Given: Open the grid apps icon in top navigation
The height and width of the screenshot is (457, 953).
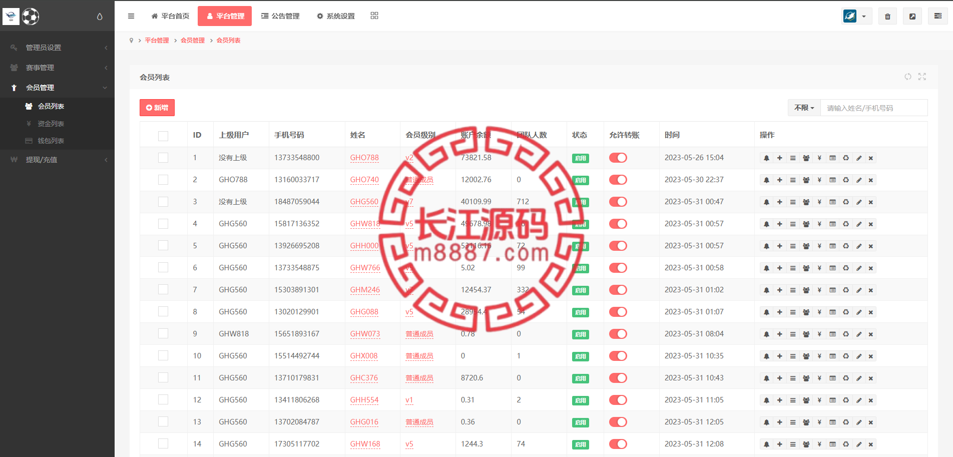Looking at the screenshot, I should pos(374,16).
